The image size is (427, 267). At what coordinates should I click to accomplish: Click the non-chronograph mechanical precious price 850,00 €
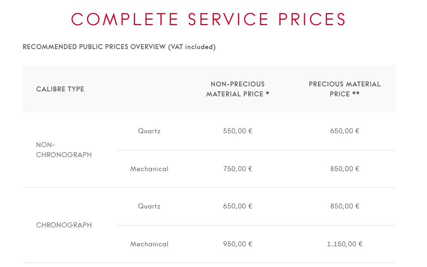pyautogui.click(x=345, y=169)
